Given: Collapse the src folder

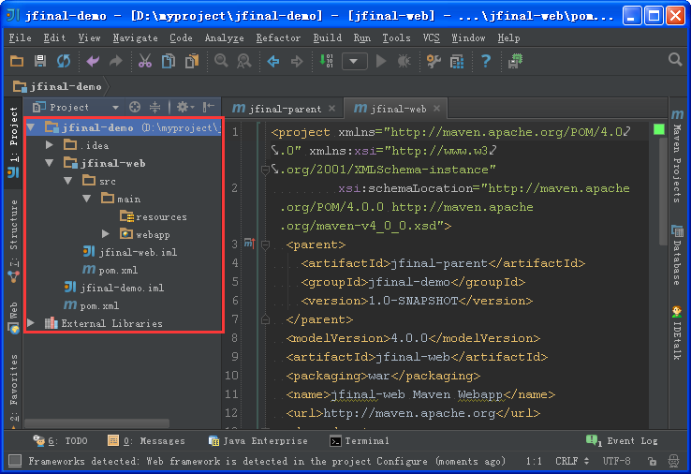Looking at the screenshot, I should coord(67,181).
